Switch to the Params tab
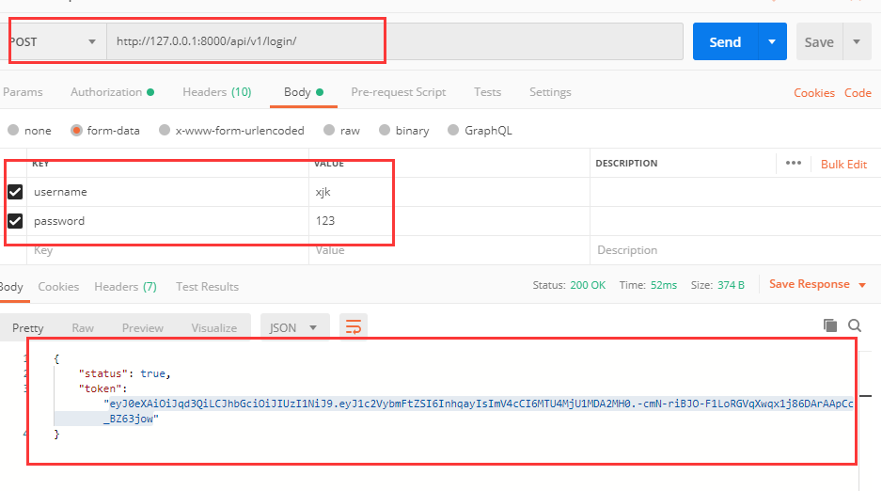 pos(23,92)
